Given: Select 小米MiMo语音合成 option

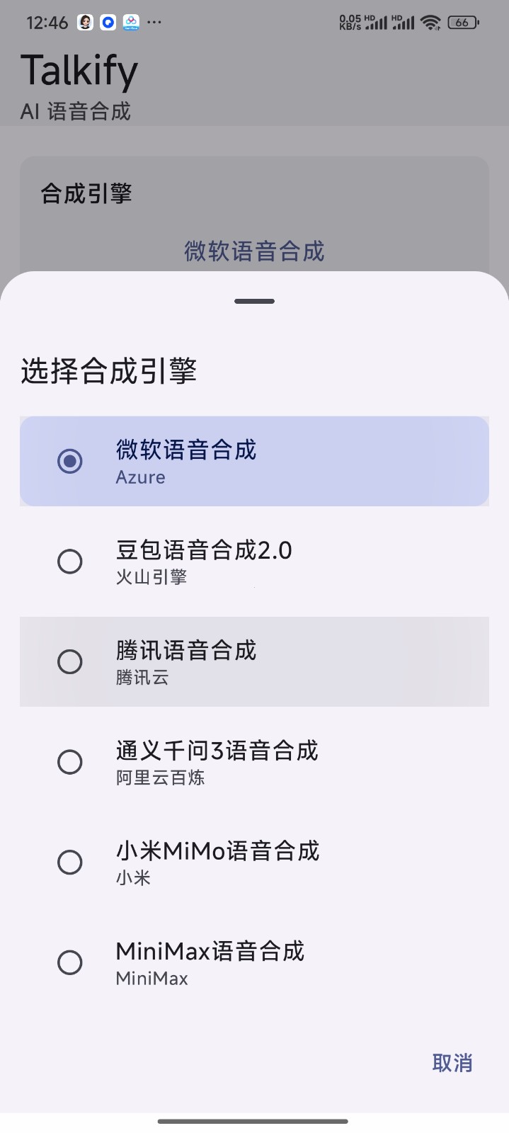Looking at the screenshot, I should click(x=69, y=862).
